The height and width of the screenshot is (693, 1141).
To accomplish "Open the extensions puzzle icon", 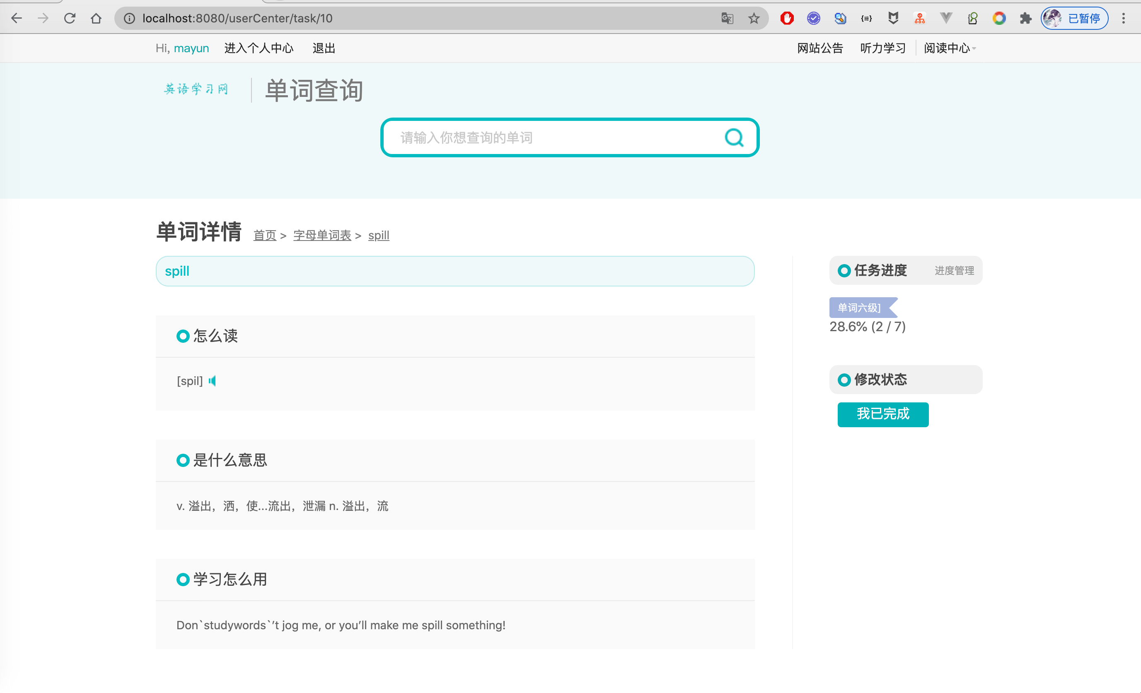I will coord(1026,18).
